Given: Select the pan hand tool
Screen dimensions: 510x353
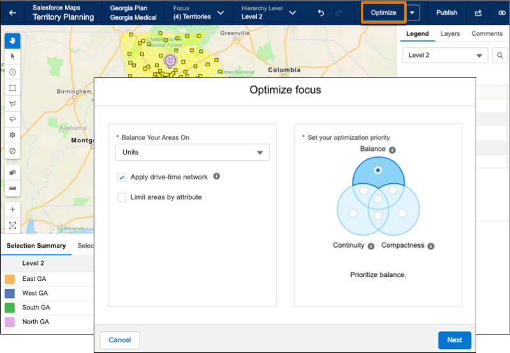Looking at the screenshot, I should tap(13, 41).
